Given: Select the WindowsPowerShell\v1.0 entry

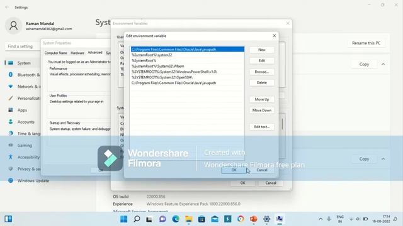Looking at the screenshot, I should 188,72.
